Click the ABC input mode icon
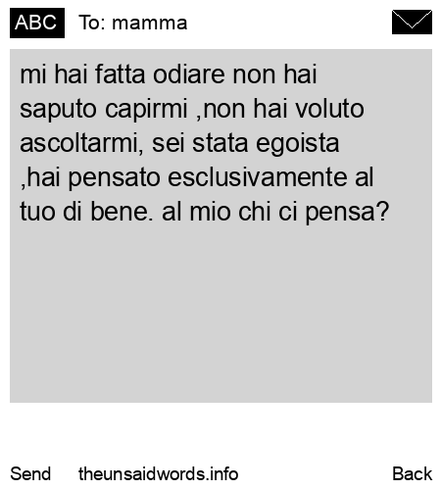The image size is (441, 490). 37,23
